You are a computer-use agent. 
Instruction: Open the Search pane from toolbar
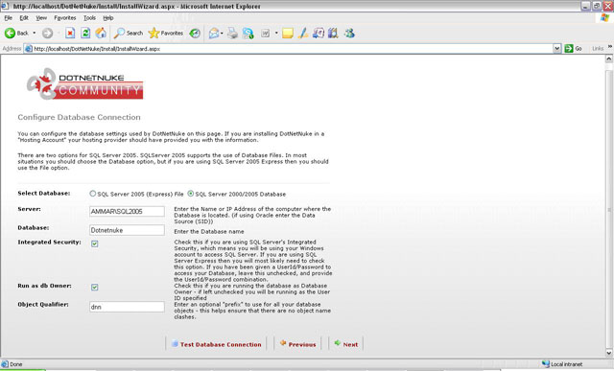(128, 34)
